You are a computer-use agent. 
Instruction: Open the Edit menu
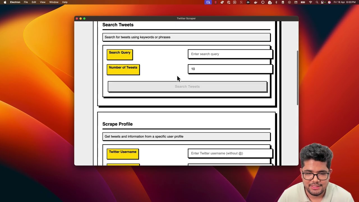[x=34, y=2]
